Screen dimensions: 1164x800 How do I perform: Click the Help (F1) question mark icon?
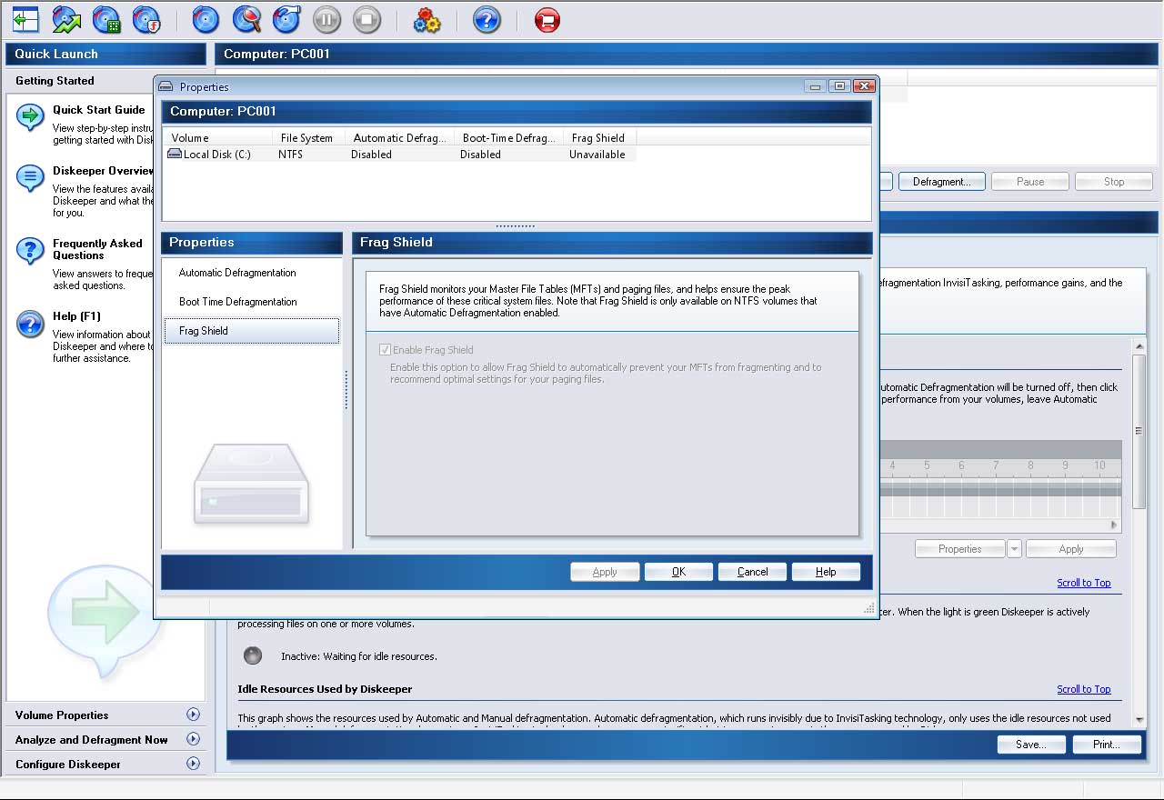point(30,323)
